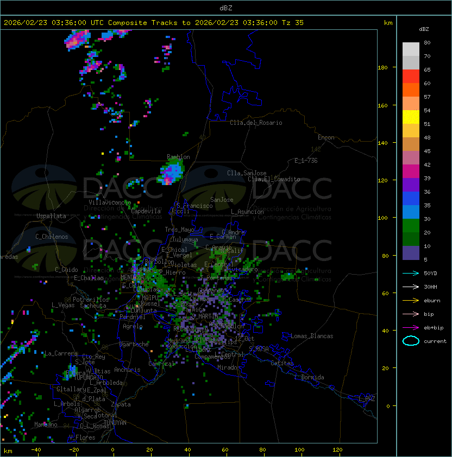This screenshot has width=452, height=457.
Task: Click the dBZ heading at window top
Action: (226, 8)
